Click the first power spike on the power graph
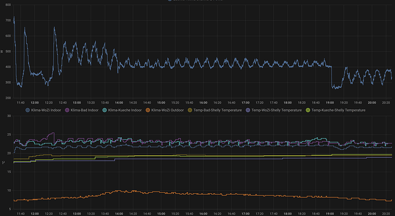Screen dimensions: 395x216 tap(14, 17)
